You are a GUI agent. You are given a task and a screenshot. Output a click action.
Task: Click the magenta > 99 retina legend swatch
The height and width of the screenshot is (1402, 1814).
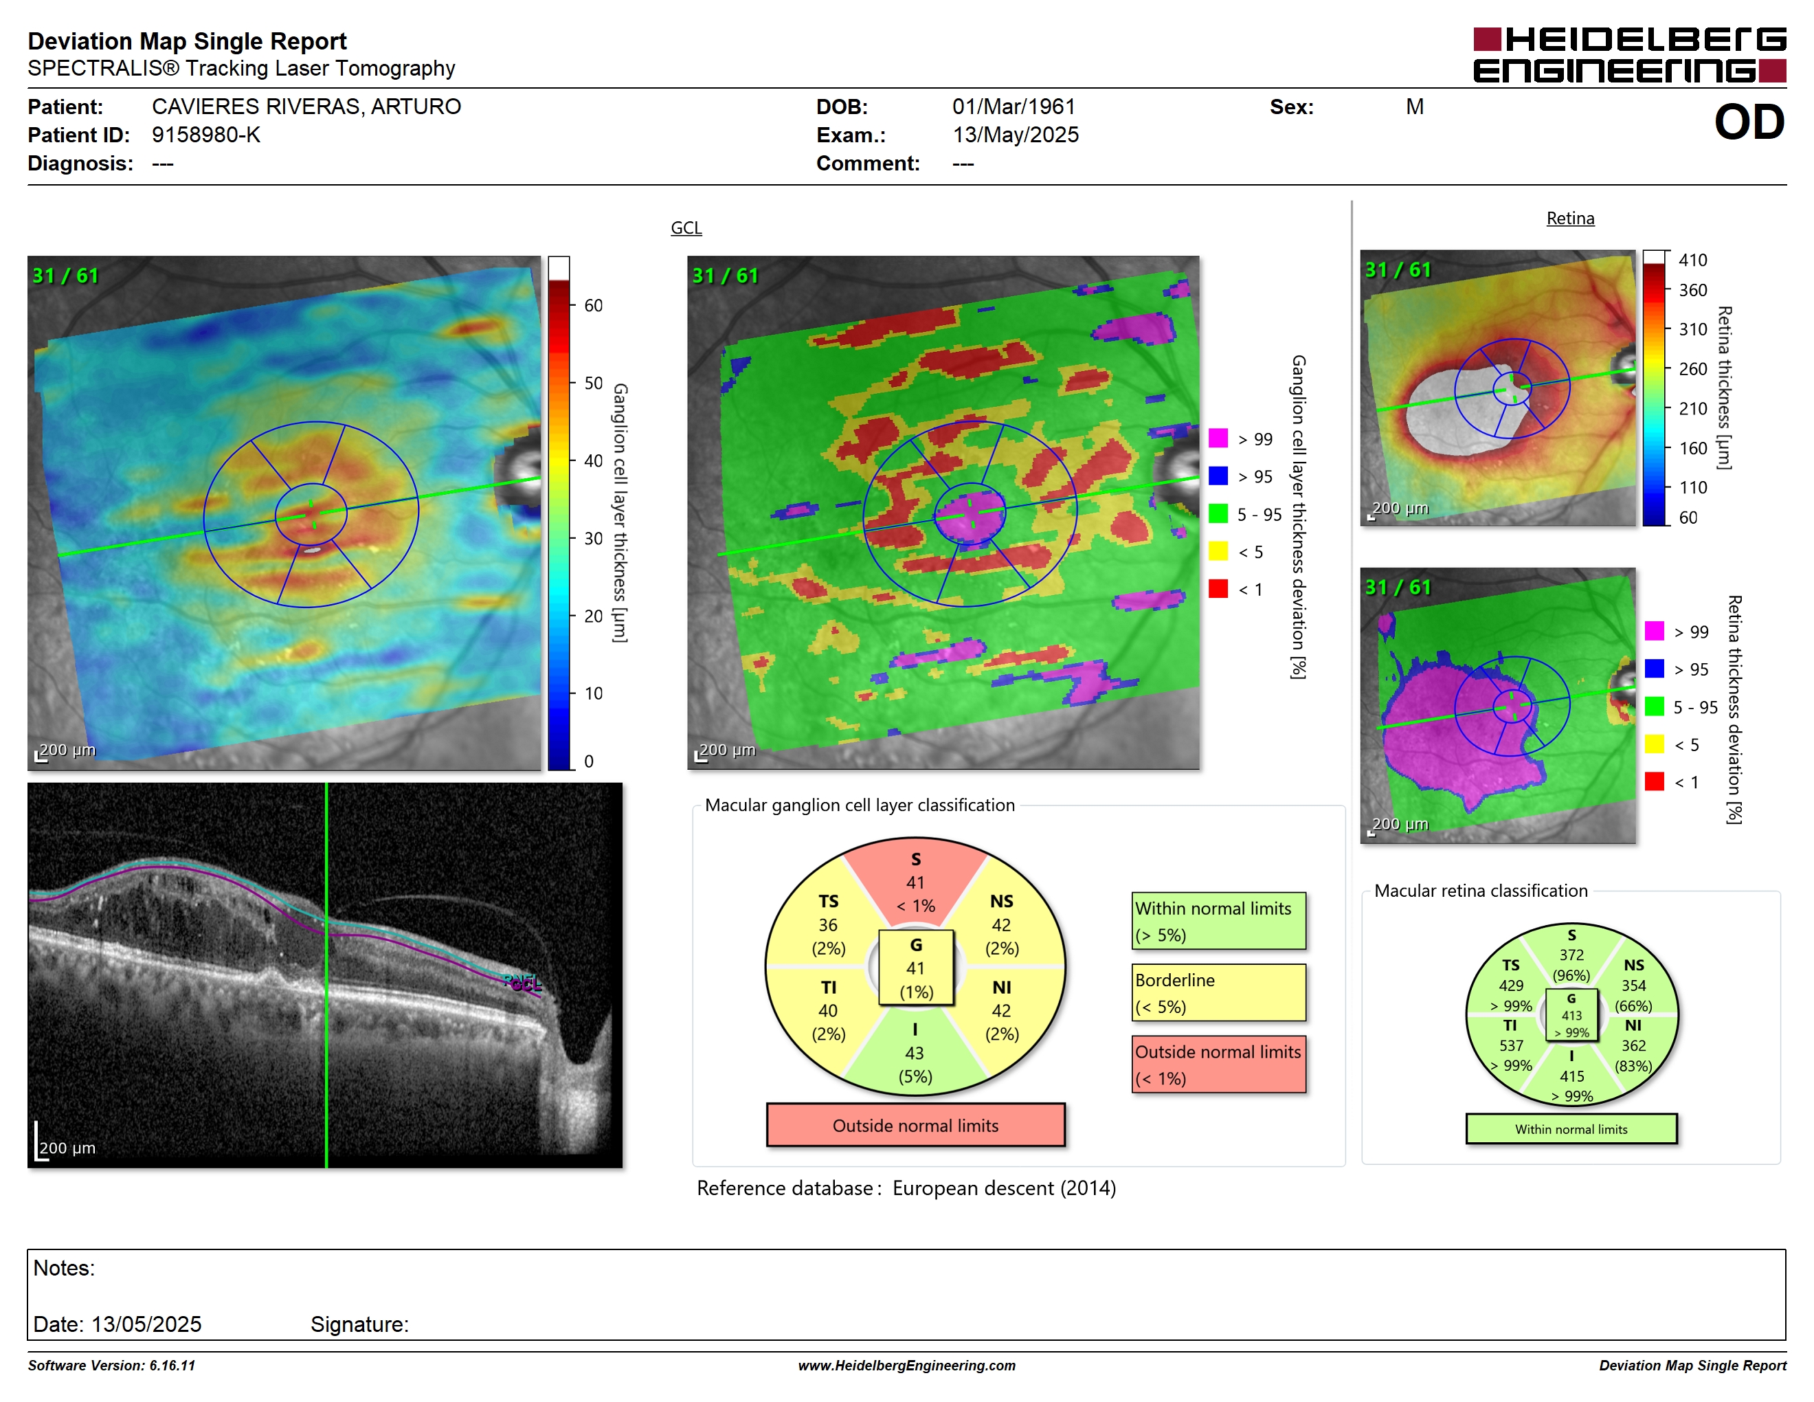1654,631
